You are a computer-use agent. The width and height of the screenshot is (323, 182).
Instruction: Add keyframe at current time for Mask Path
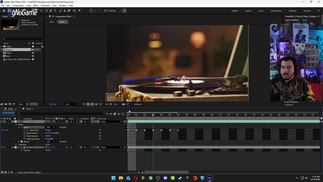click(x=5, y=130)
